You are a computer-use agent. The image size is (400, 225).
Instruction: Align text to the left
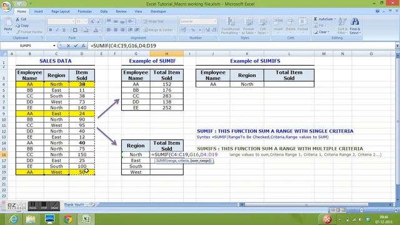[x=109, y=30]
